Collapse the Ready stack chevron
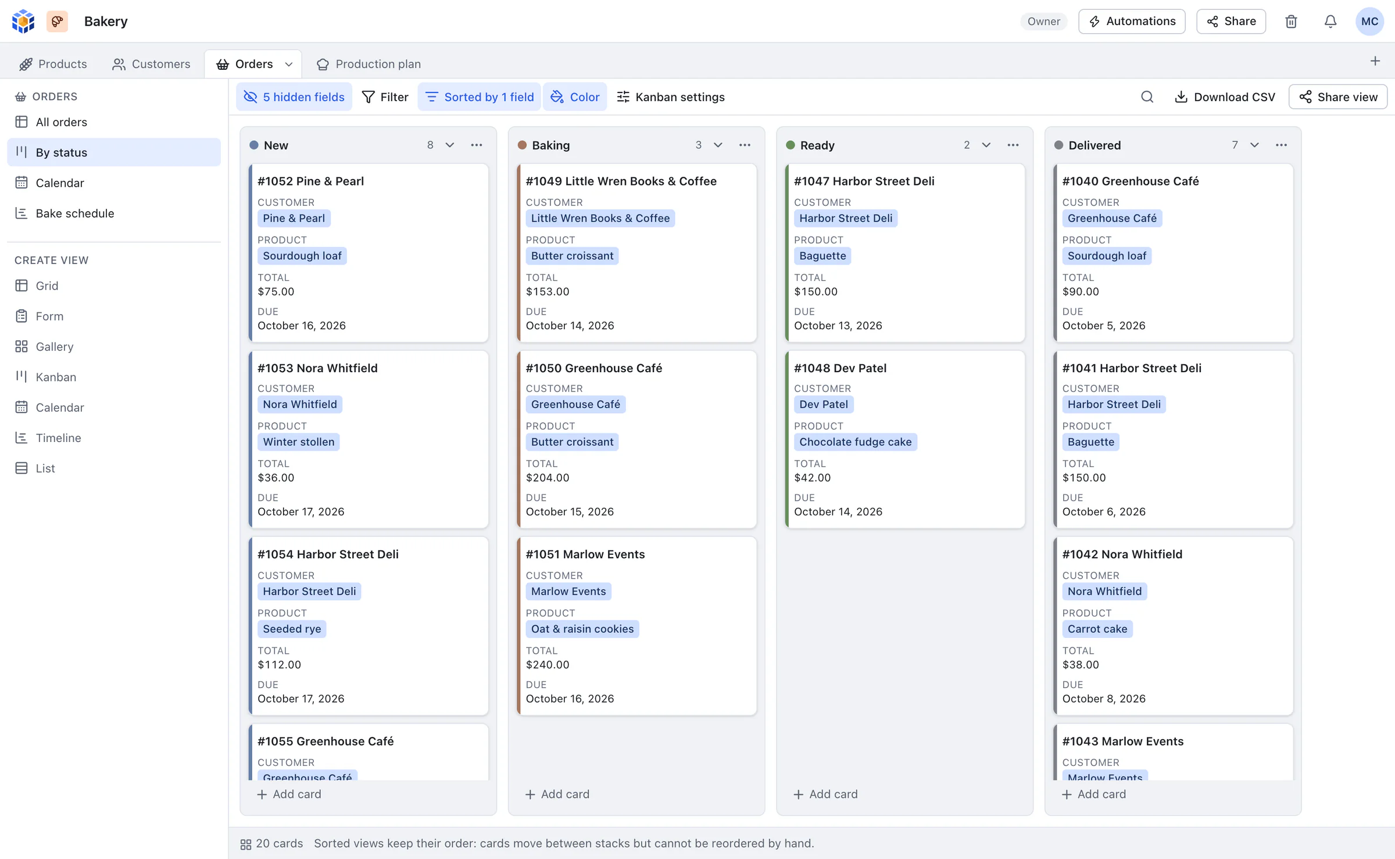The image size is (1395, 859). 986,145
